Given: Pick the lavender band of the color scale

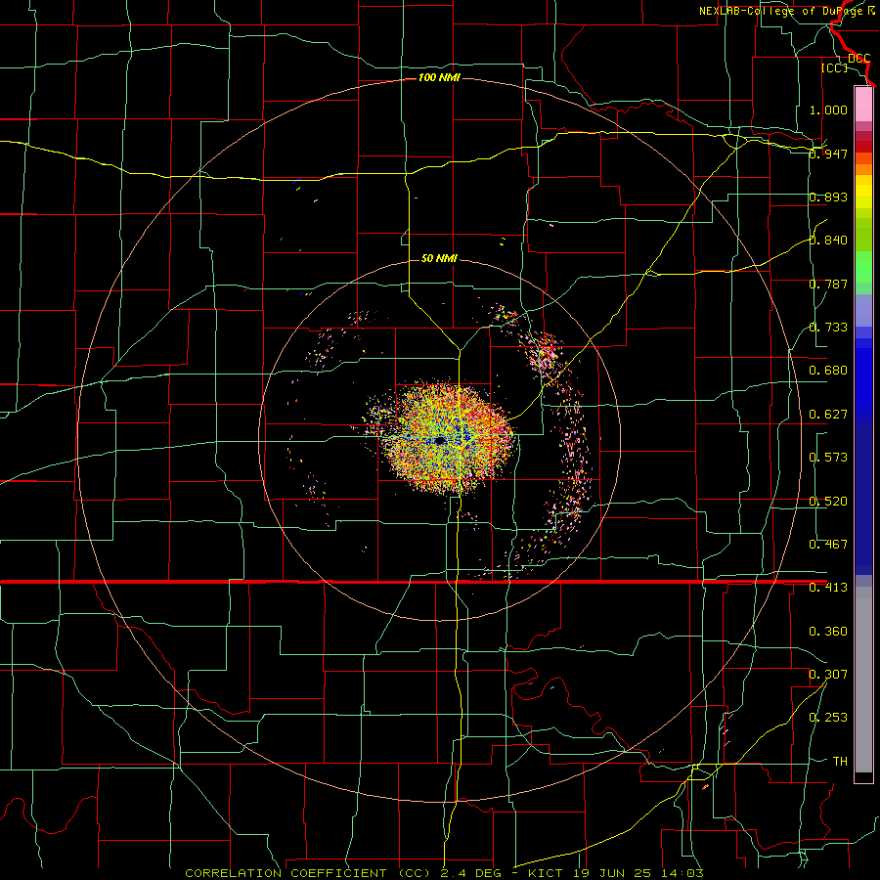Looking at the screenshot, I should point(863,311).
